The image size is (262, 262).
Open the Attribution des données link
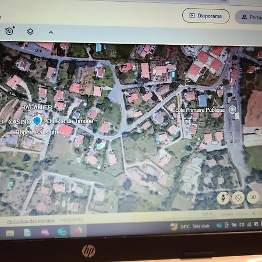pyautogui.click(x=31, y=221)
